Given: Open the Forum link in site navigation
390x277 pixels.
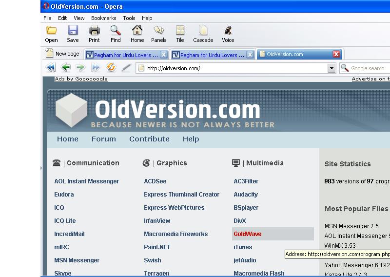Looking at the screenshot, I should point(104,139).
